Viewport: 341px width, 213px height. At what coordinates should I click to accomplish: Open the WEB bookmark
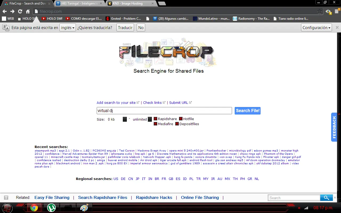tap(8, 19)
